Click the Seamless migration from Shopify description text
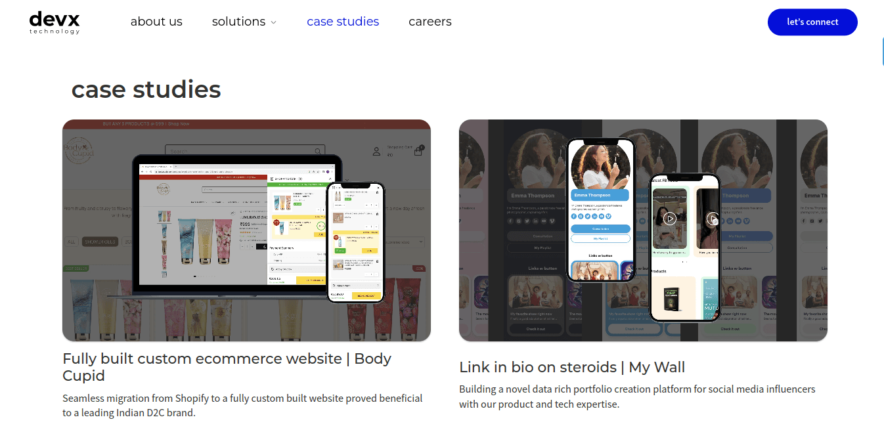This screenshot has width=884, height=432. 242,406
